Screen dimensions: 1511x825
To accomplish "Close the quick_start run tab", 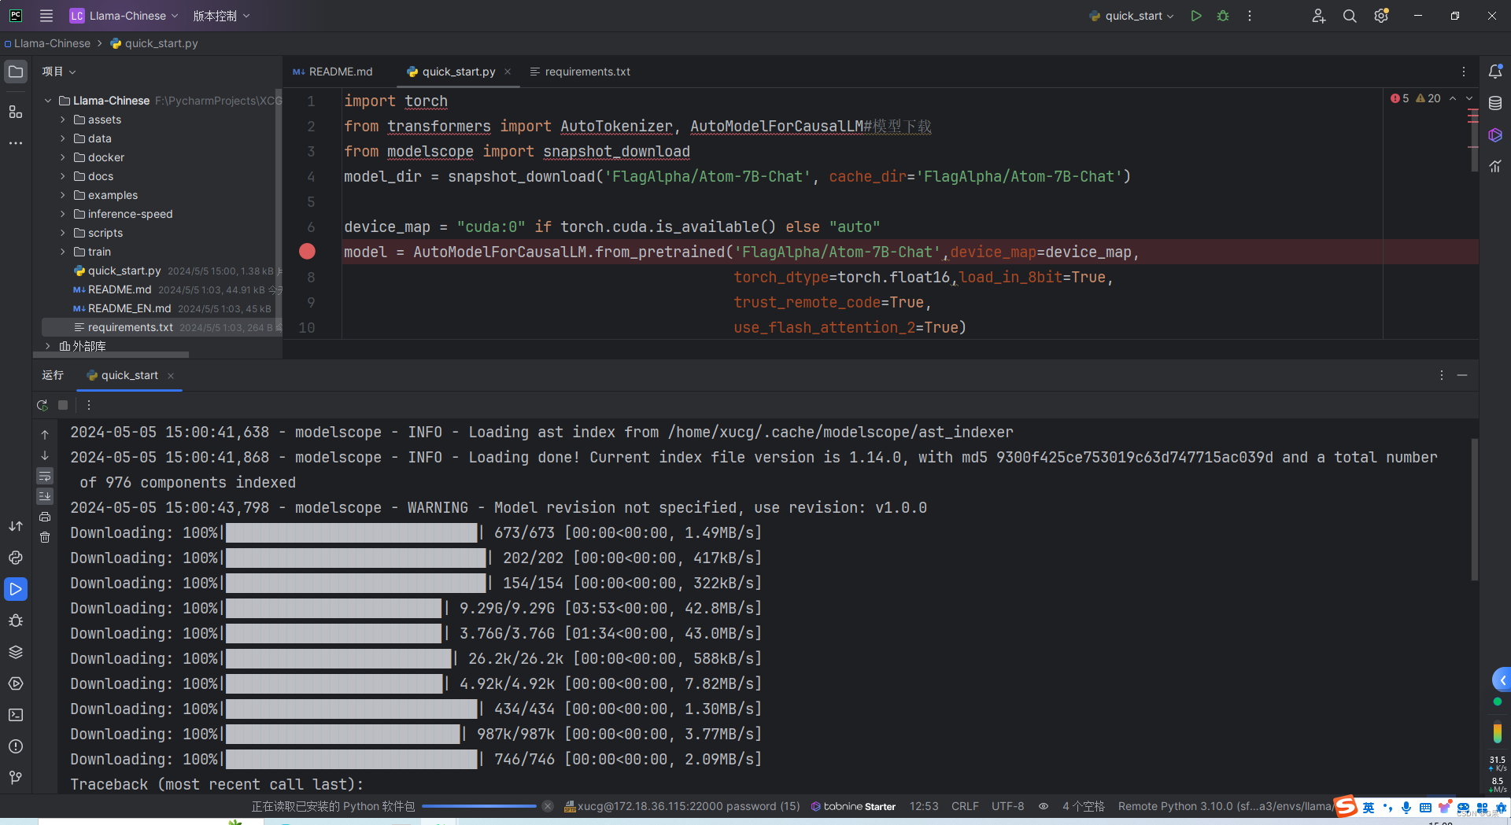I will tap(171, 376).
